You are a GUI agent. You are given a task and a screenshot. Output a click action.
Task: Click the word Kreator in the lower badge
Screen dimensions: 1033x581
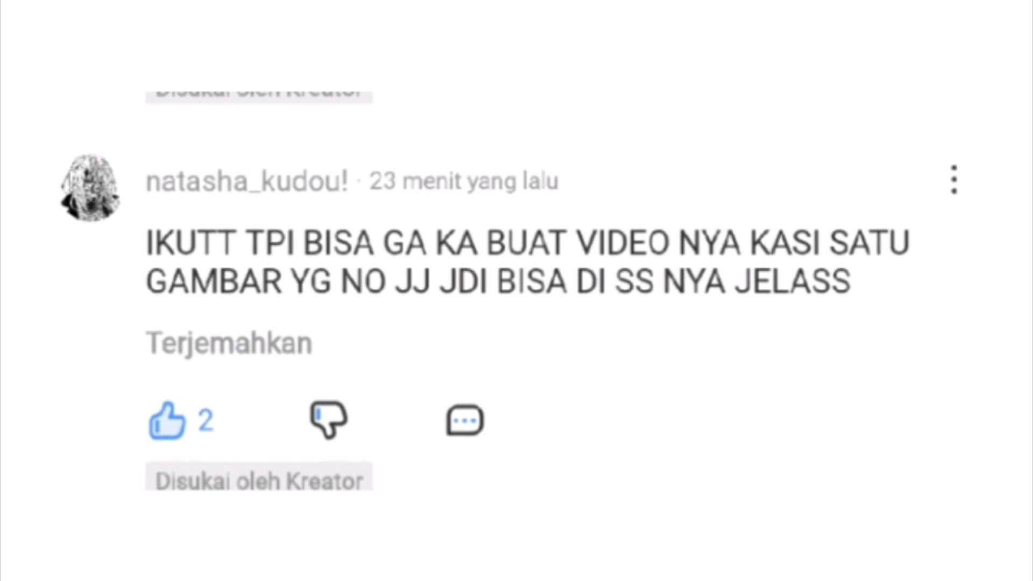tap(324, 481)
